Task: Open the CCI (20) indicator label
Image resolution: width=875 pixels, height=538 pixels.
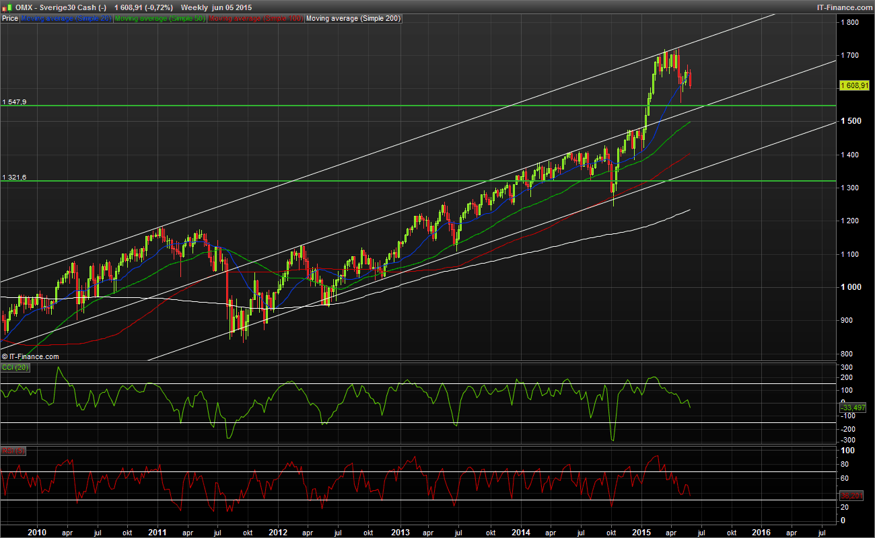Action: pyautogui.click(x=13, y=367)
